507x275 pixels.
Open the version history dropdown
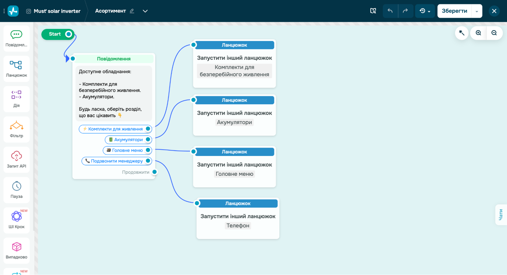(x=425, y=11)
